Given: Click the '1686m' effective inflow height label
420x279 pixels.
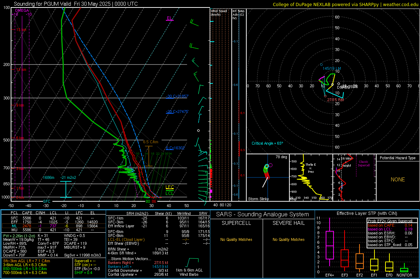Looking at the screenshot, I should (x=48, y=177).
